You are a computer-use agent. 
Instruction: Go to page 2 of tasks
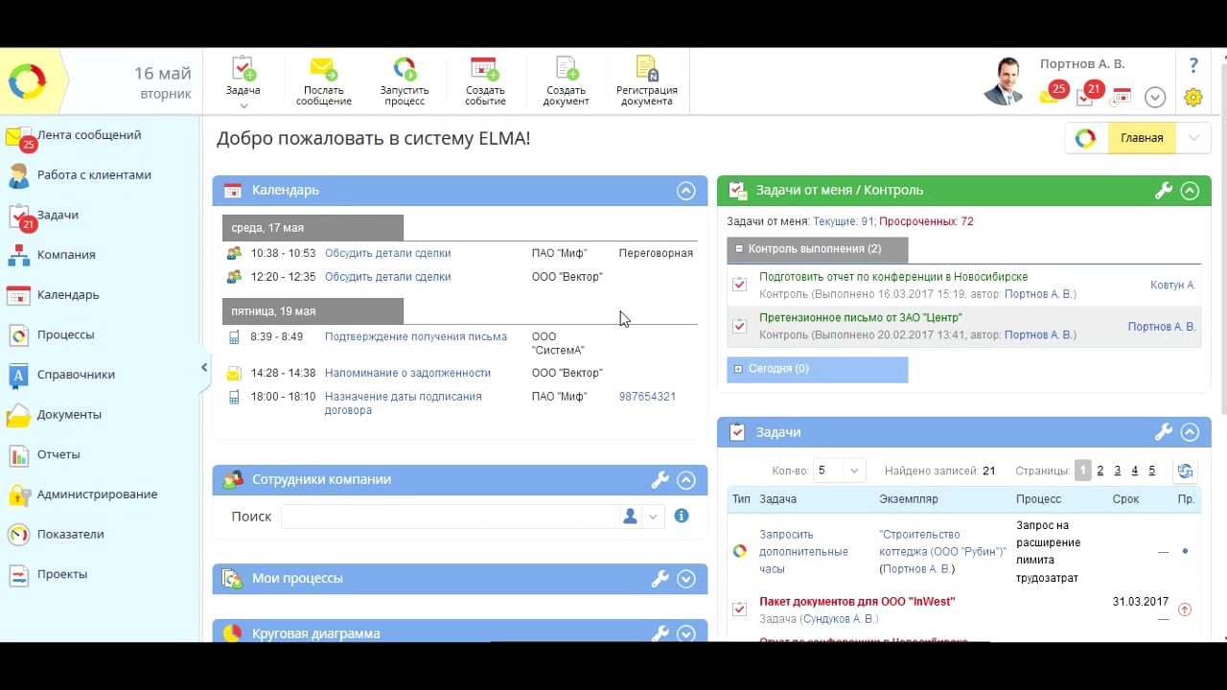point(1100,471)
